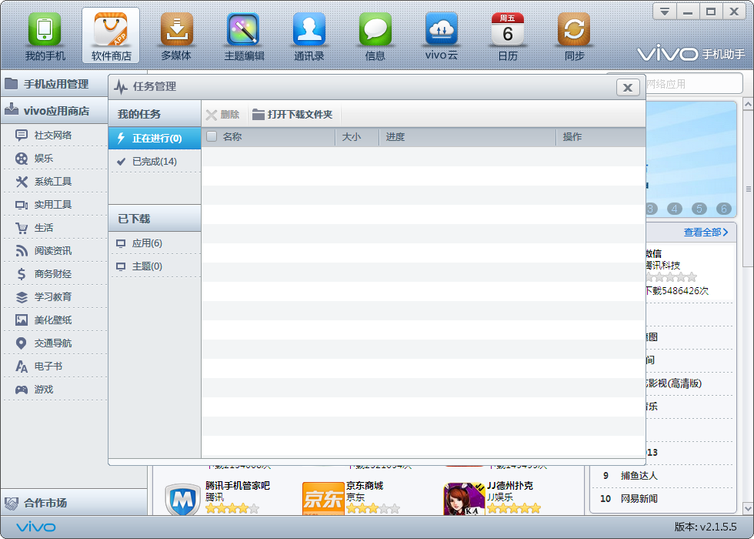
Task: Click banner page indicator 6
Action: click(x=723, y=209)
